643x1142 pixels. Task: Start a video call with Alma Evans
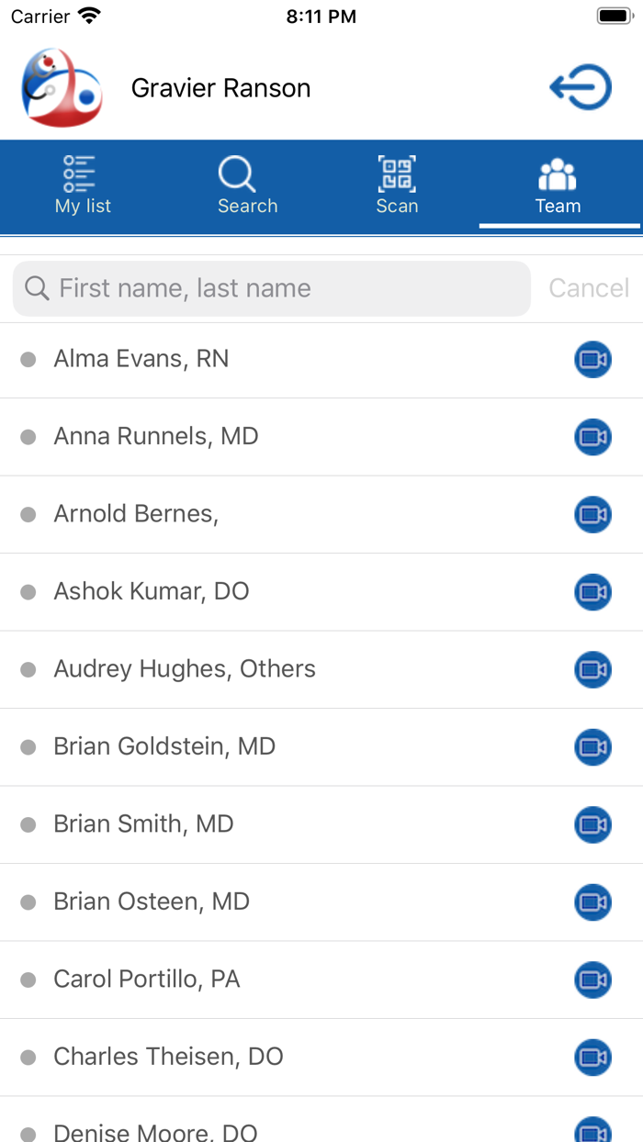(592, 359)
